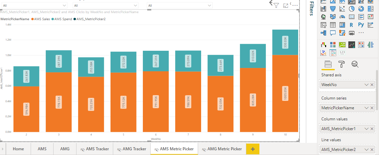Select the Slicer visual
Image resolution: width=379 pixels, height=155 pixels.
pos(323,25)
